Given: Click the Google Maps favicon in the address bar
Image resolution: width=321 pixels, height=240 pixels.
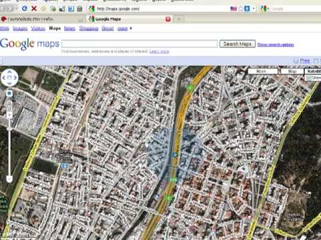Looking at the screenshot, I should coord(92,9).
